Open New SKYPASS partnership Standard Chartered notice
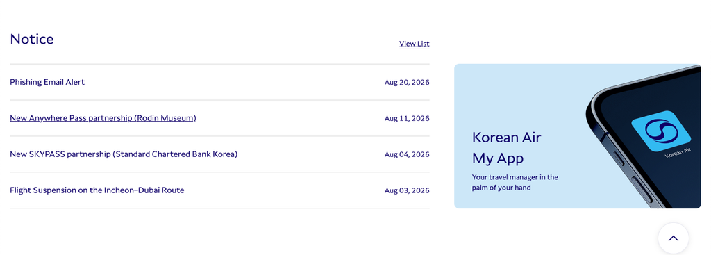711x255 pixels. 124,154
